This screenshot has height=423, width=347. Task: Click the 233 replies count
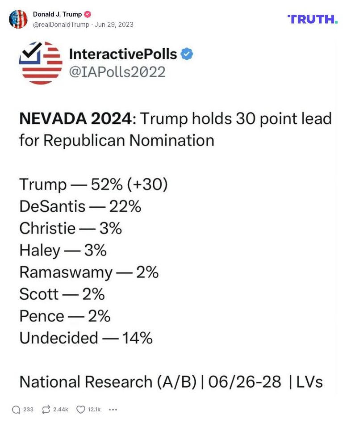(x=28, y=410)
